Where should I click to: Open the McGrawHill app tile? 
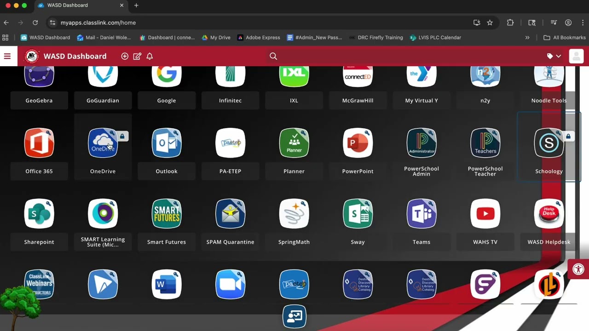358,77
